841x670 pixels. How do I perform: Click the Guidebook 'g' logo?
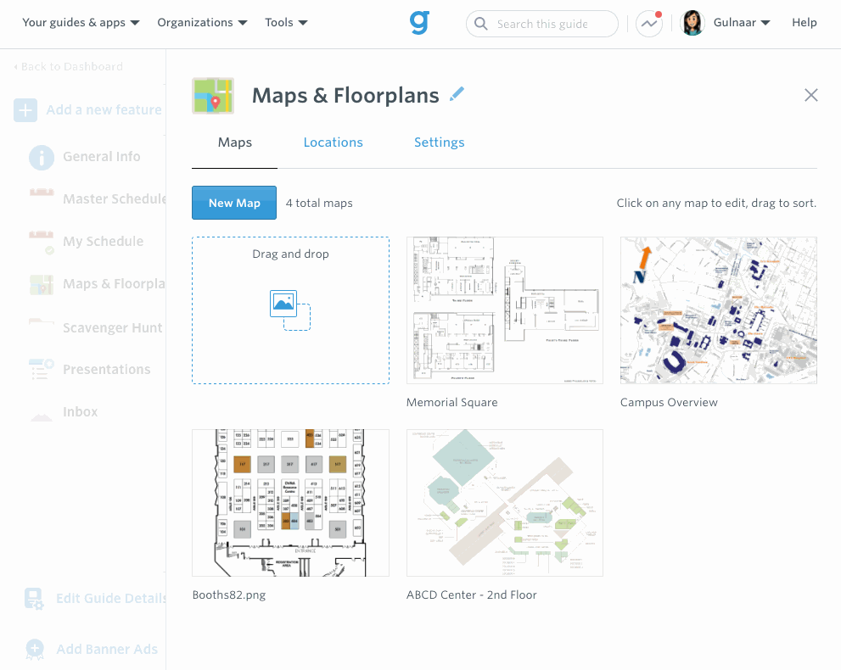(x=419, y=23)
